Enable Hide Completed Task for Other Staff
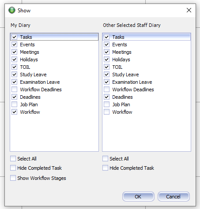Screen dimensions: 200x209 point(105,168)
